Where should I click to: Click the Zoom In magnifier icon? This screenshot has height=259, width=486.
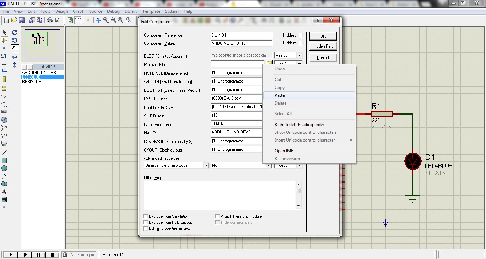click(x=106, y=20)
